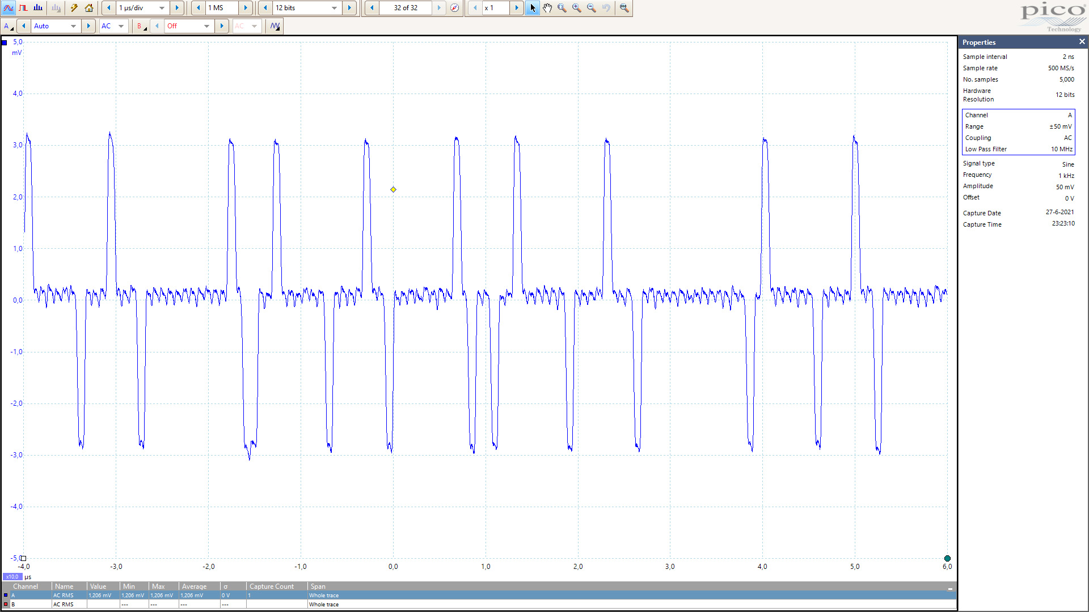
Task: Click the Home icon in toolbar
Action: click(89, 8)
